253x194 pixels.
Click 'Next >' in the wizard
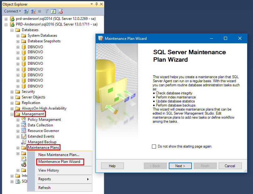click(x=180, y=166)
